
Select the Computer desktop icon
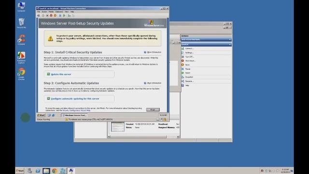click(21, 7)
